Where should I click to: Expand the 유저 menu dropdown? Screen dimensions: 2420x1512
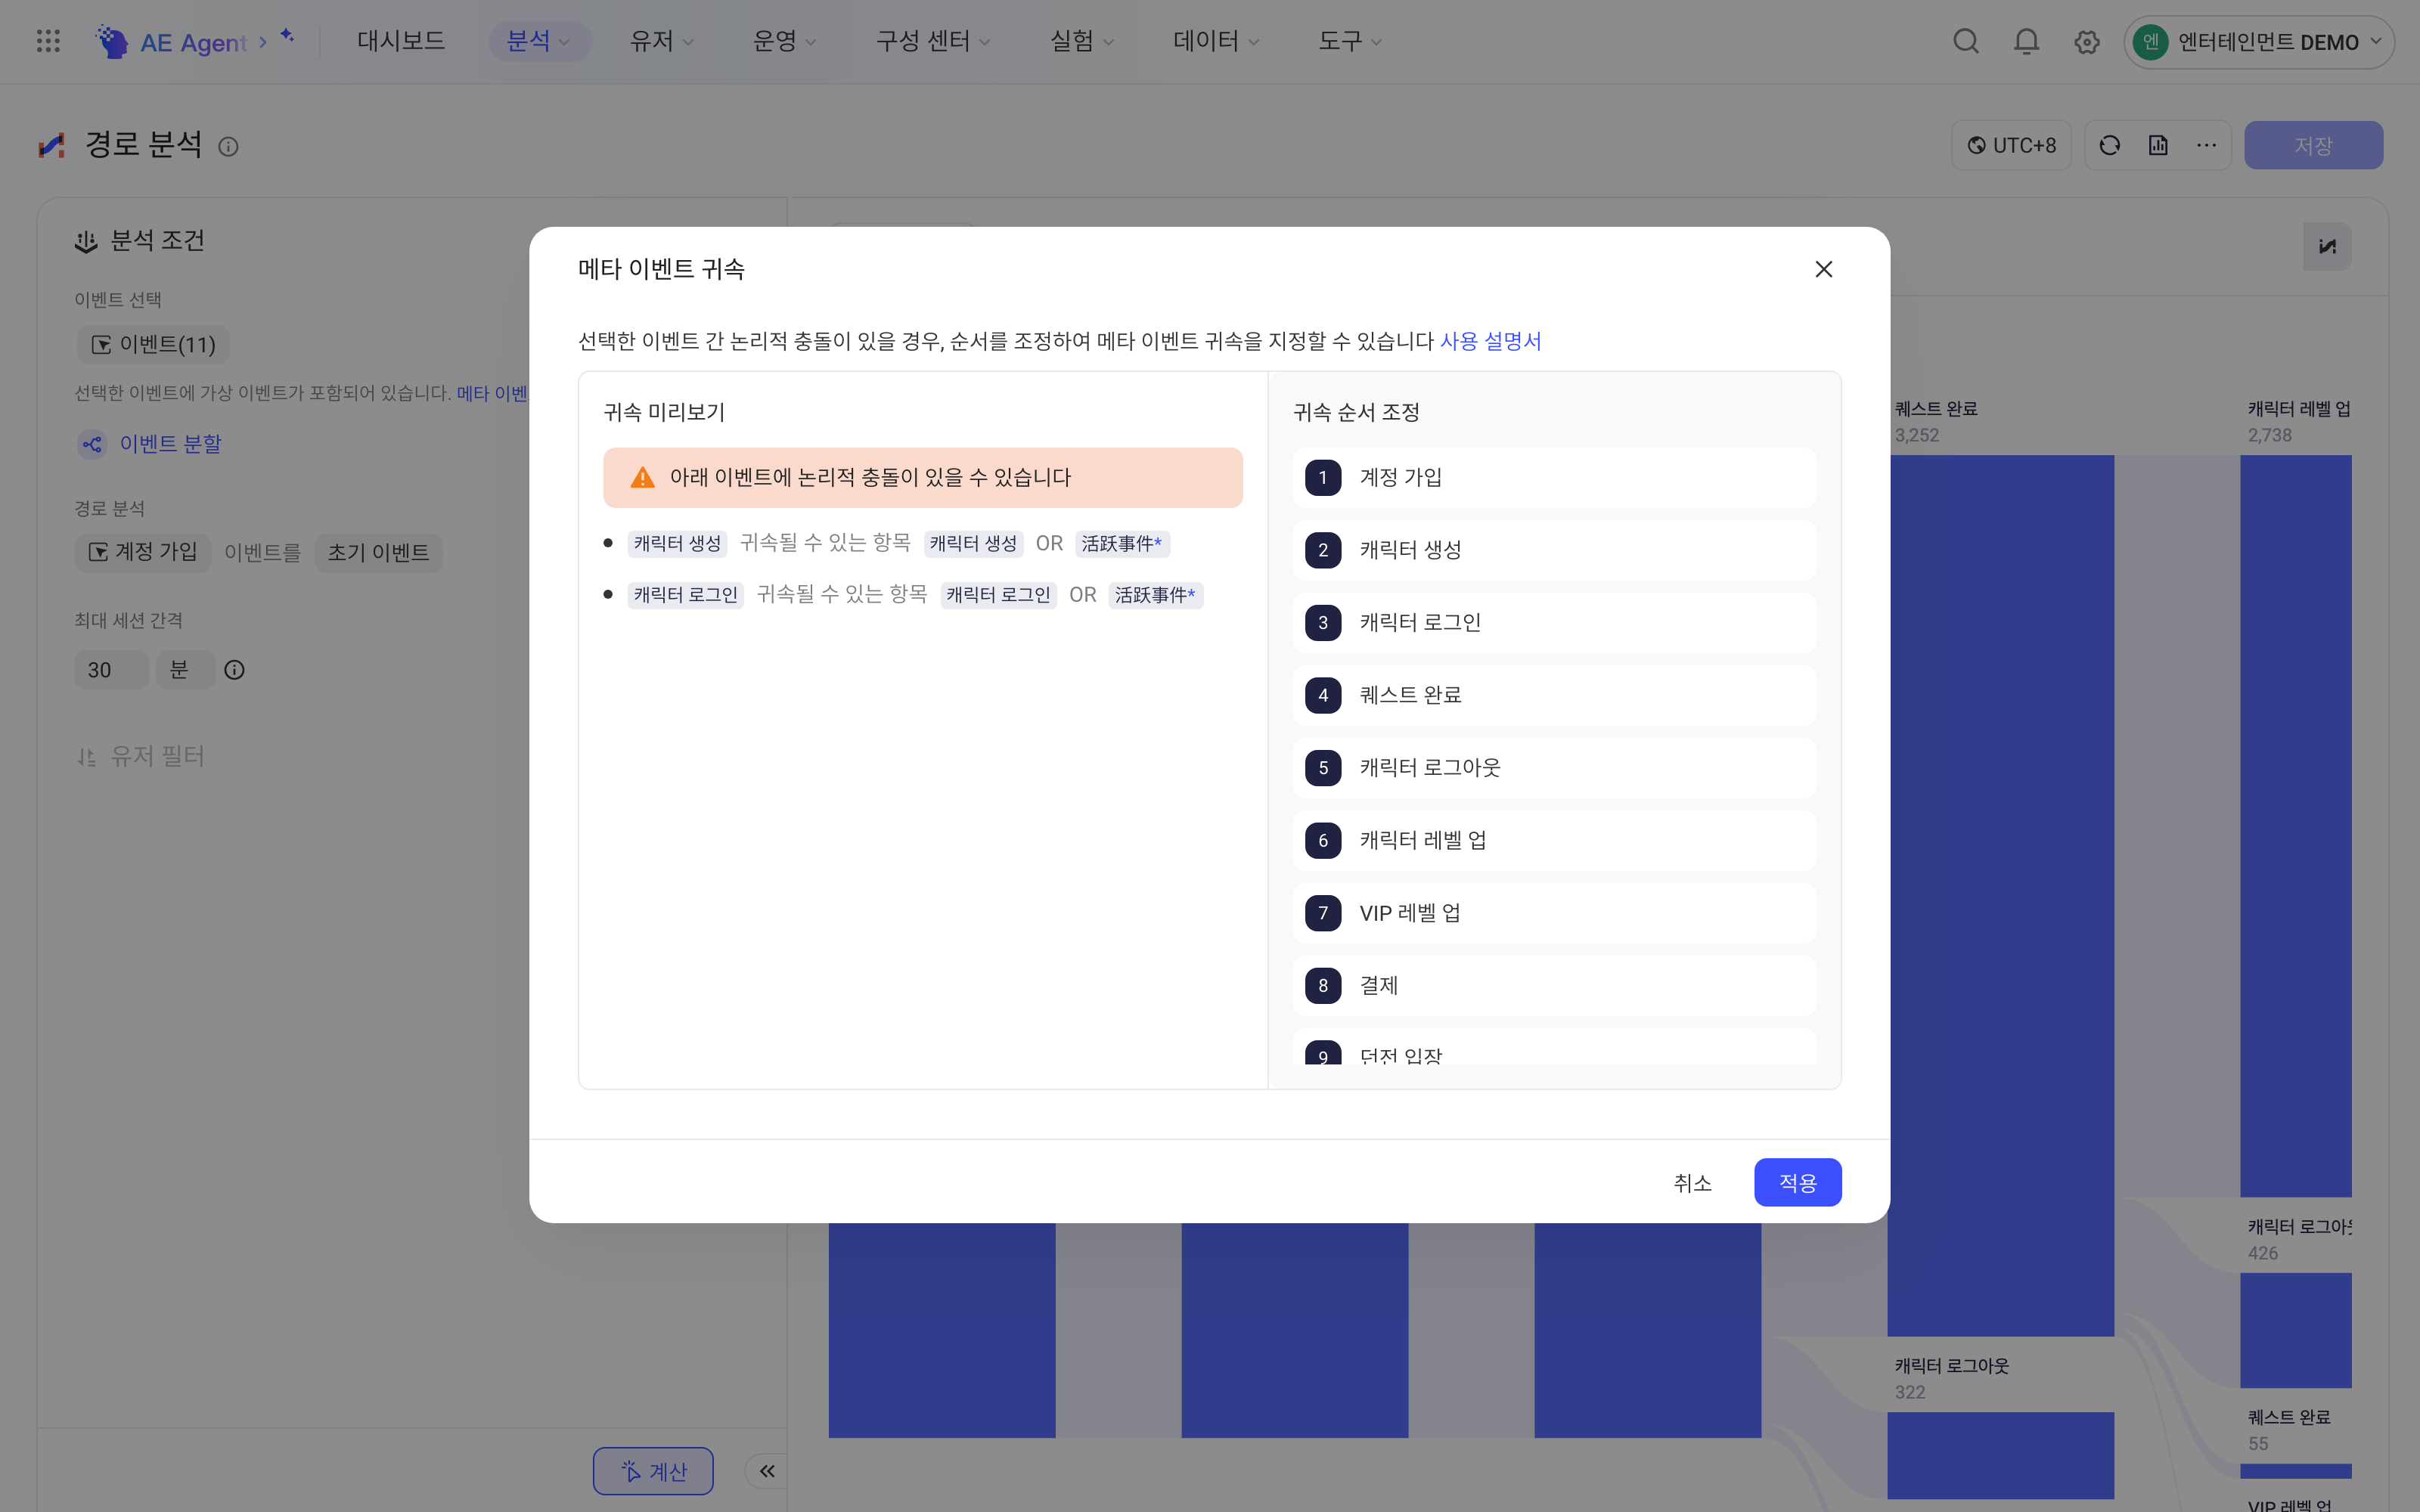[x=661, y=41]
